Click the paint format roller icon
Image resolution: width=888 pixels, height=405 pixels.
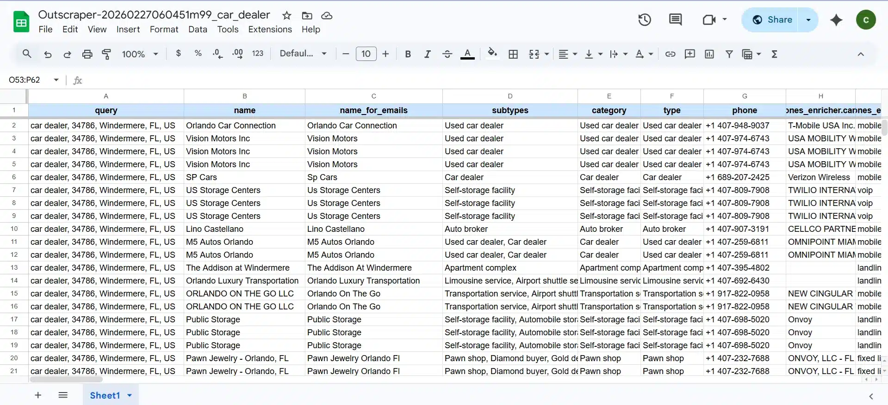106,54
